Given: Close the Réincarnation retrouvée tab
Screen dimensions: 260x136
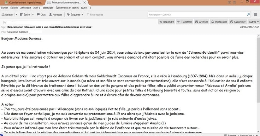Looking at the screenshot, I should (x=84, y=2).
